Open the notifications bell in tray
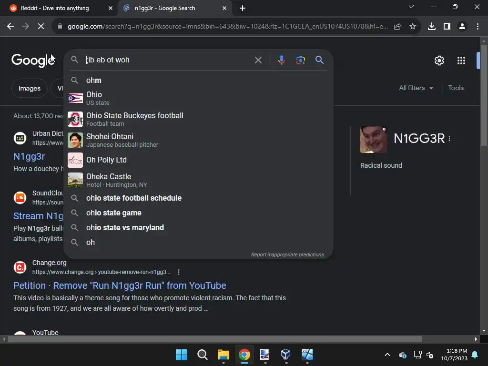 click(475, 355)
